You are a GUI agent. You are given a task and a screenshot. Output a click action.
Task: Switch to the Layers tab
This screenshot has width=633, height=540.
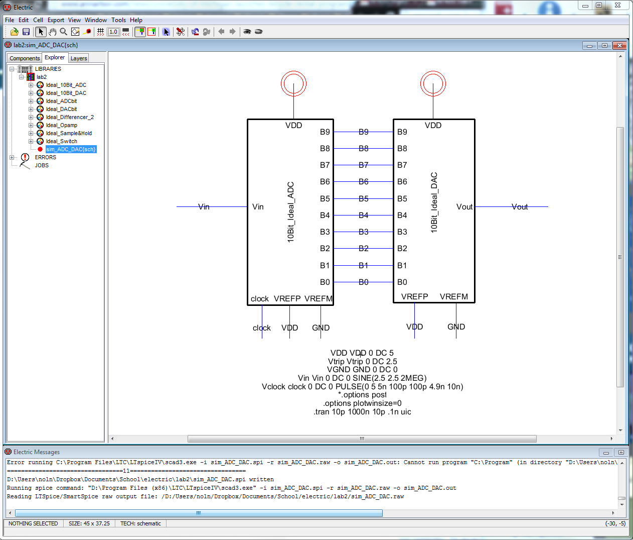pos(79,58)
